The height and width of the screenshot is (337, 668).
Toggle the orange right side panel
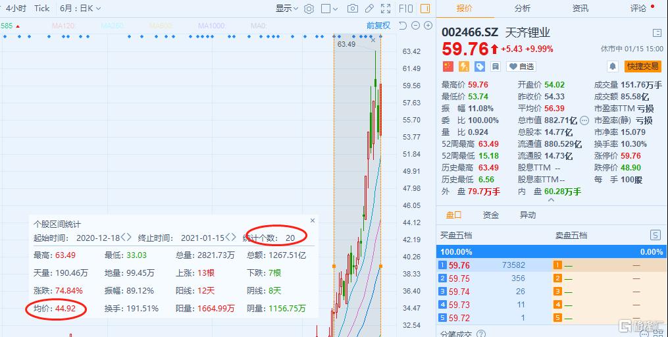click(424, 9)
